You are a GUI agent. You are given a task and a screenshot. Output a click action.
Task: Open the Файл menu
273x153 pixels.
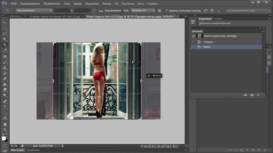14,4
